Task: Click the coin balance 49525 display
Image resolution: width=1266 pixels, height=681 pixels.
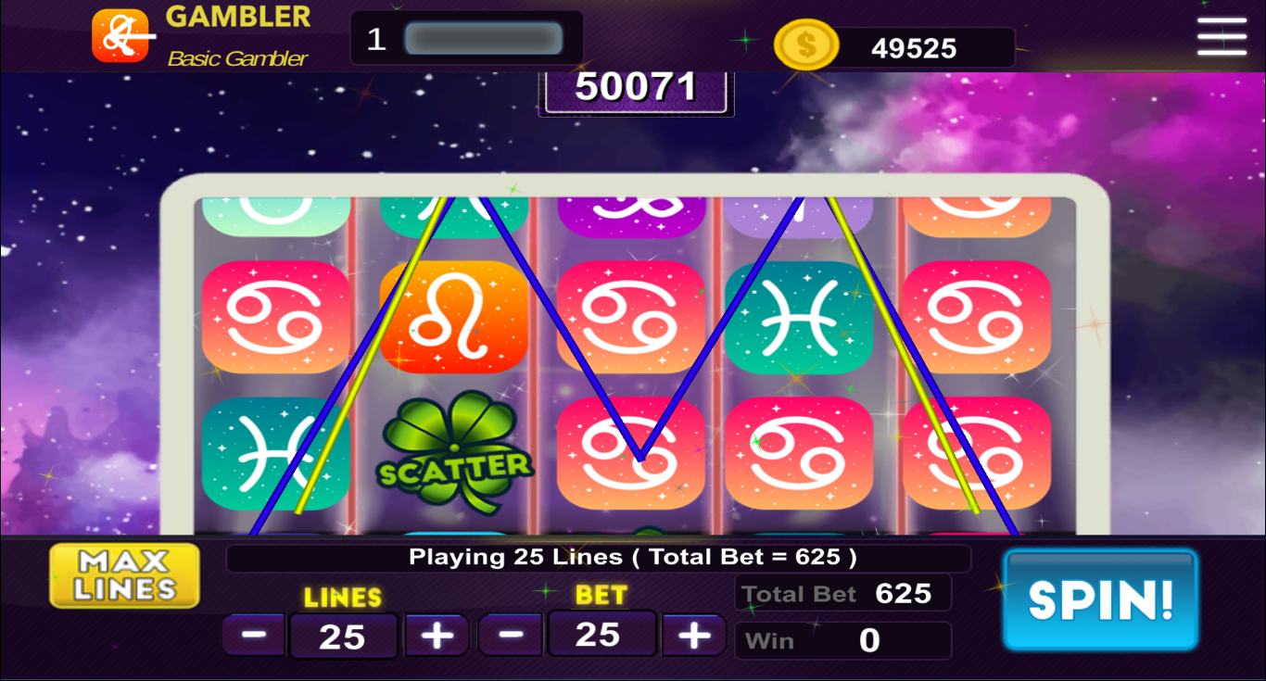Action: coord(914,48)
